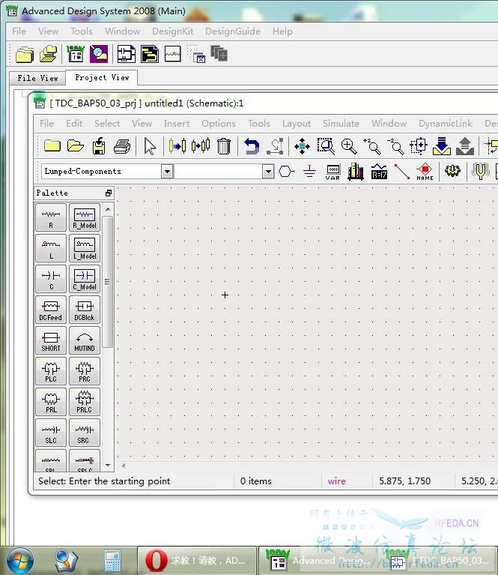Select the DCFeed component
498x575 pixels.
[51, 310]
